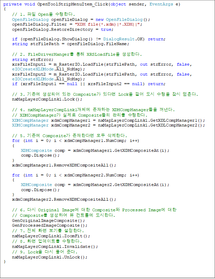Screen dimensions: 215x279
Task: Click the 'GetXDLCompManager2()' assignment line
Action: pos(108,125)
